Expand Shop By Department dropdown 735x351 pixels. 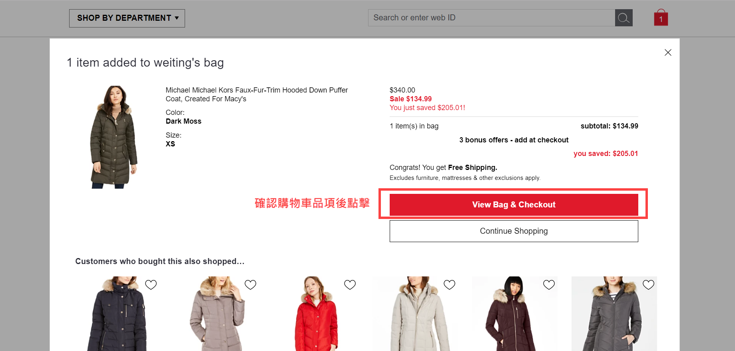127,18
